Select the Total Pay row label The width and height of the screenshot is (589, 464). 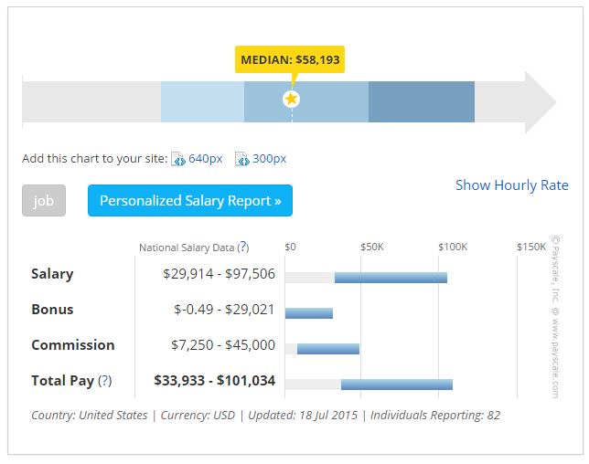62,381
